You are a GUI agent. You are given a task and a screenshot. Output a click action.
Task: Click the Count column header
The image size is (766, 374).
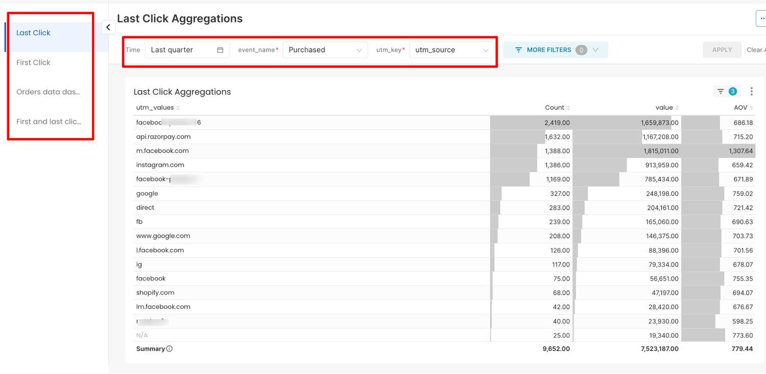tap(554, 108)
